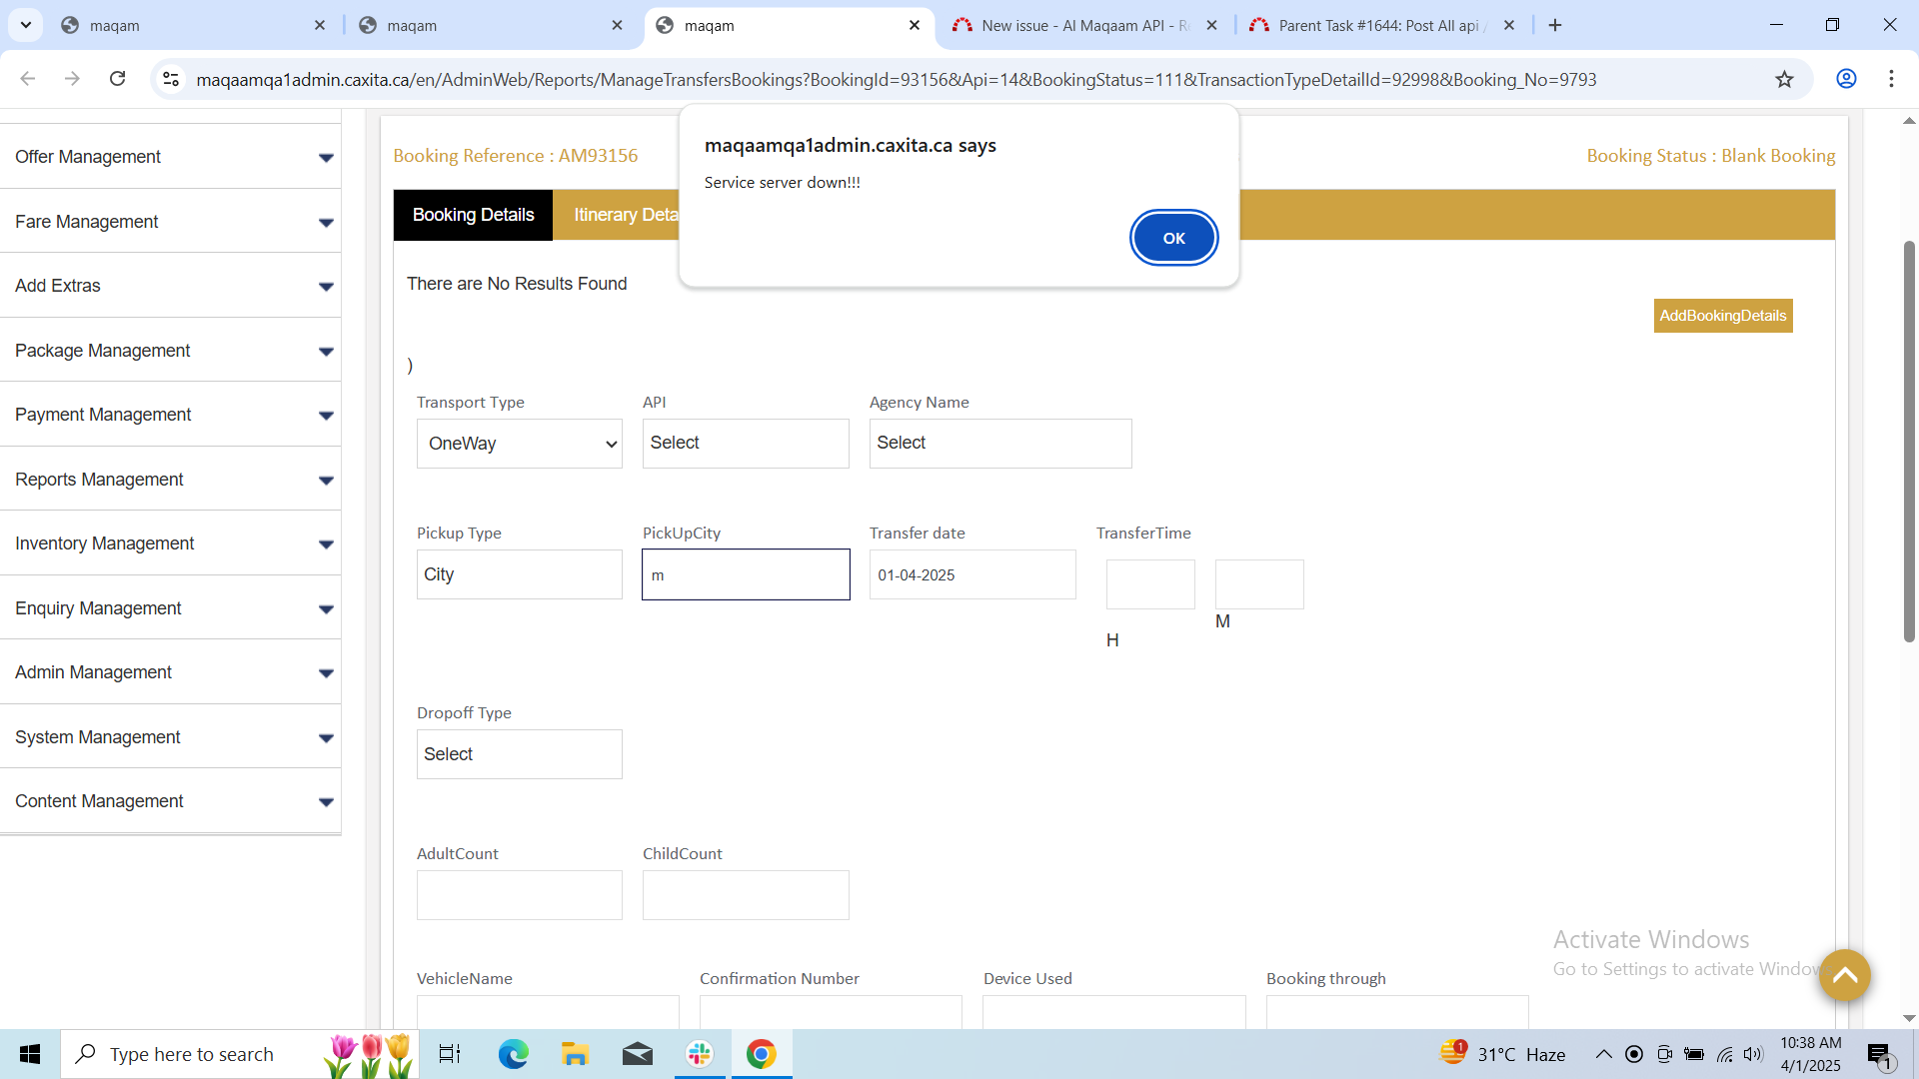Open Microsoft Edge from taskbar
Image resolution: width=1919 pixels, height=1079 pixels.
[513, 1054]
